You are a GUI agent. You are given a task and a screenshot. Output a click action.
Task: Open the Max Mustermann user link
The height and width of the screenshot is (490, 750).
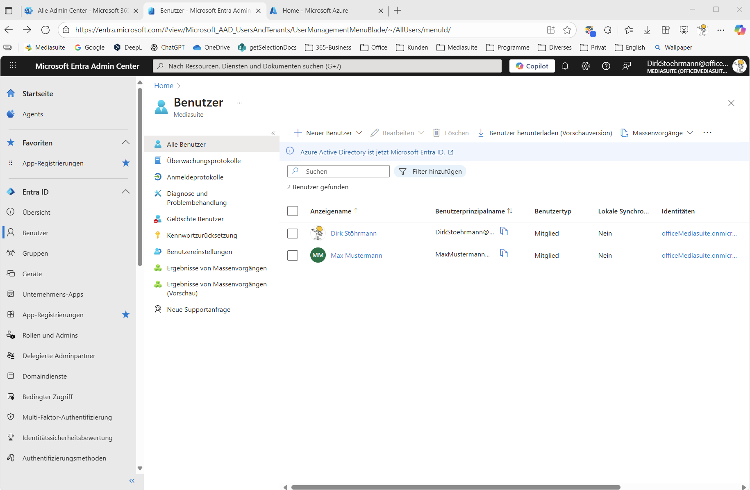(356, 255)
